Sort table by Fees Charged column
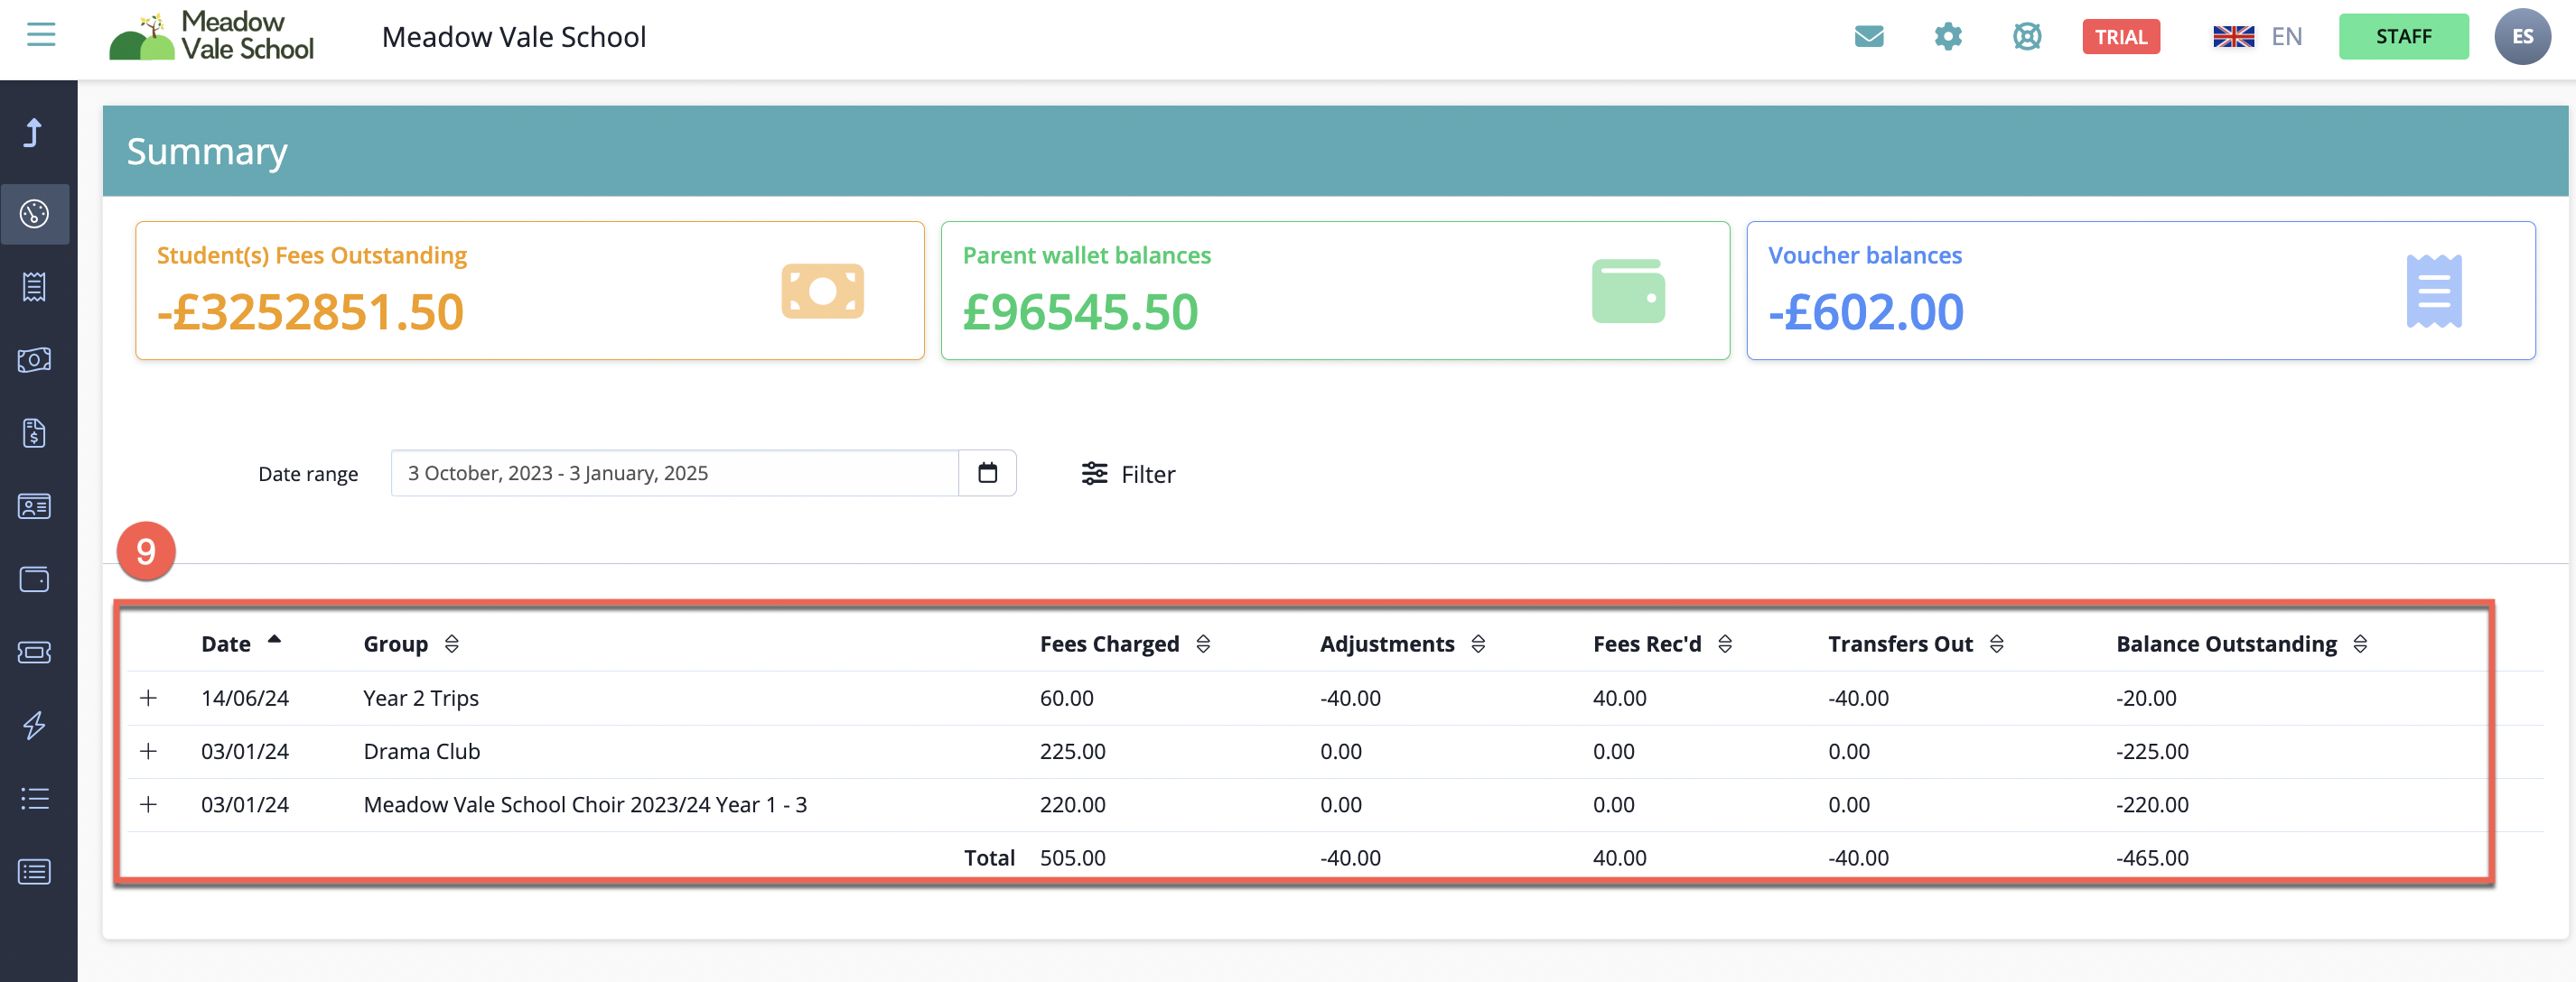The width and height of the screenshot is (2576, 982). 1203,644
